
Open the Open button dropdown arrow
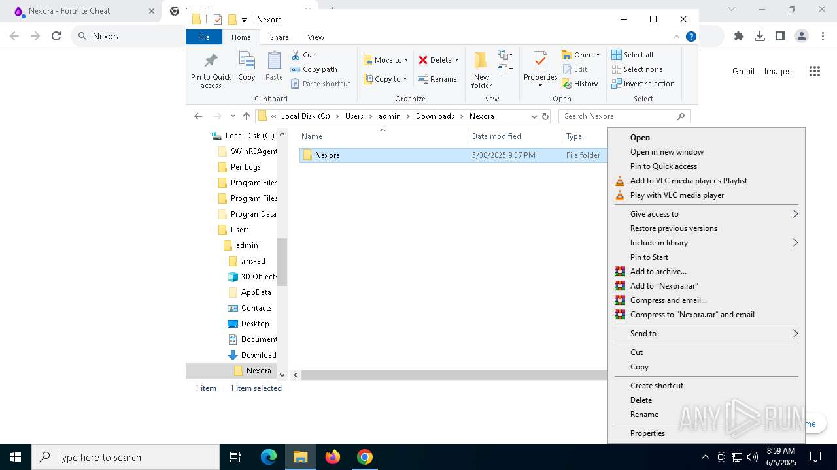tap(598, 55)
